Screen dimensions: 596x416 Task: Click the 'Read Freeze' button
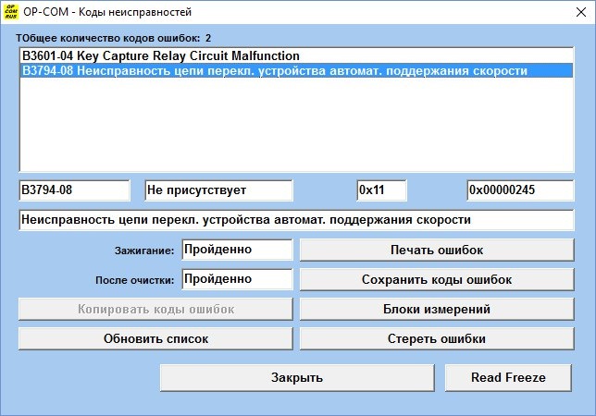[x=508, y=378]
